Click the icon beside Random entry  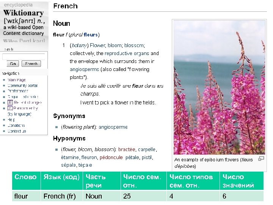pyautogui.click(x=10, y=108)
